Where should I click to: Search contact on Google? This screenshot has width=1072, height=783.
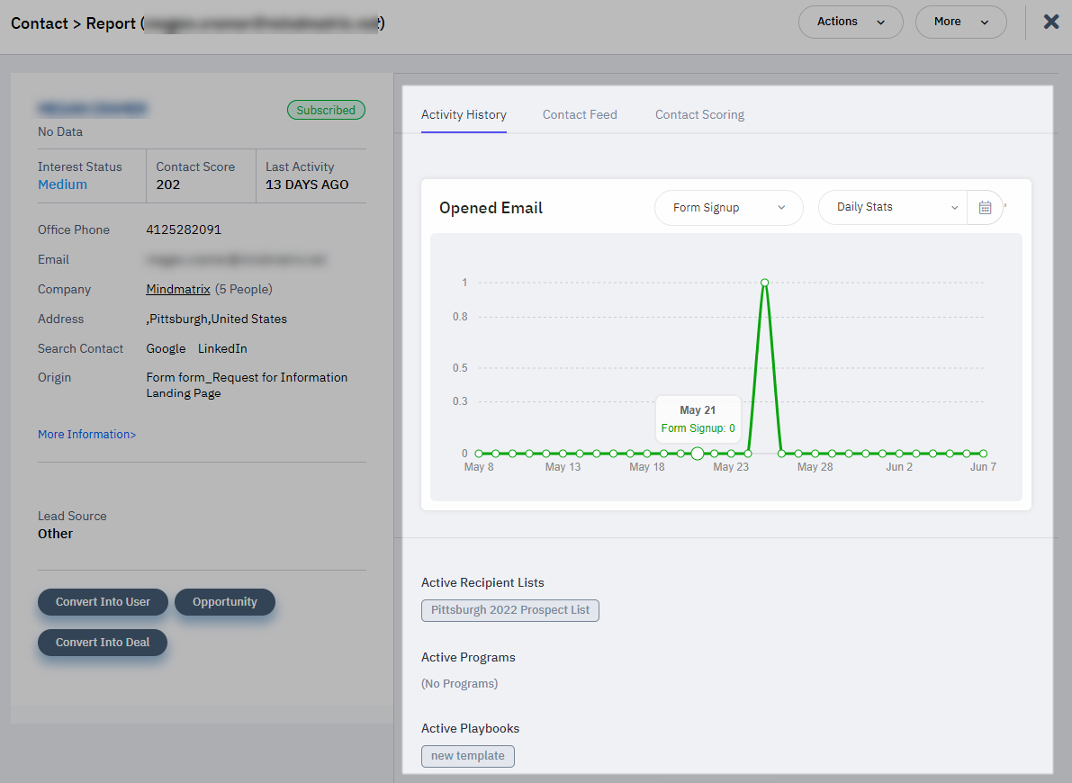tap(167, 349)
